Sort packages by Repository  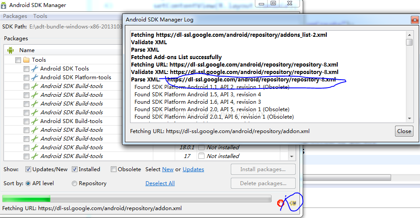pos(74,183)
